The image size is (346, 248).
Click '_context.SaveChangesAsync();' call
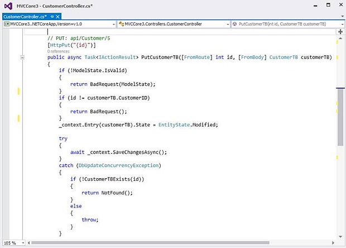tap(127, 152)
